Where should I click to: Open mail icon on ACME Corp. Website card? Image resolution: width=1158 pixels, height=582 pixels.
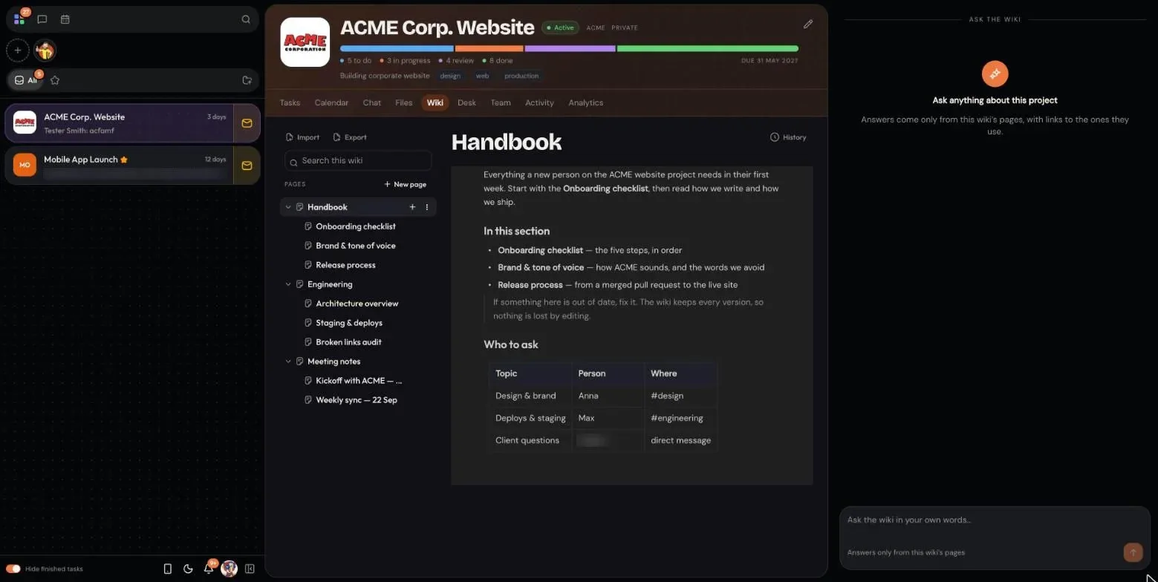[x=247, y=123]
